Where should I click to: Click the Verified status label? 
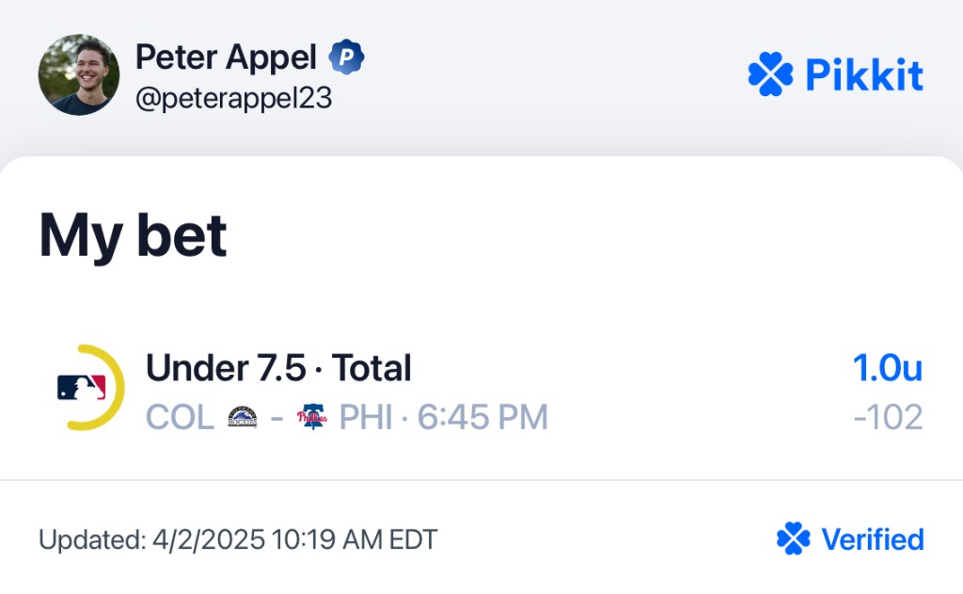tap(873, 539)
